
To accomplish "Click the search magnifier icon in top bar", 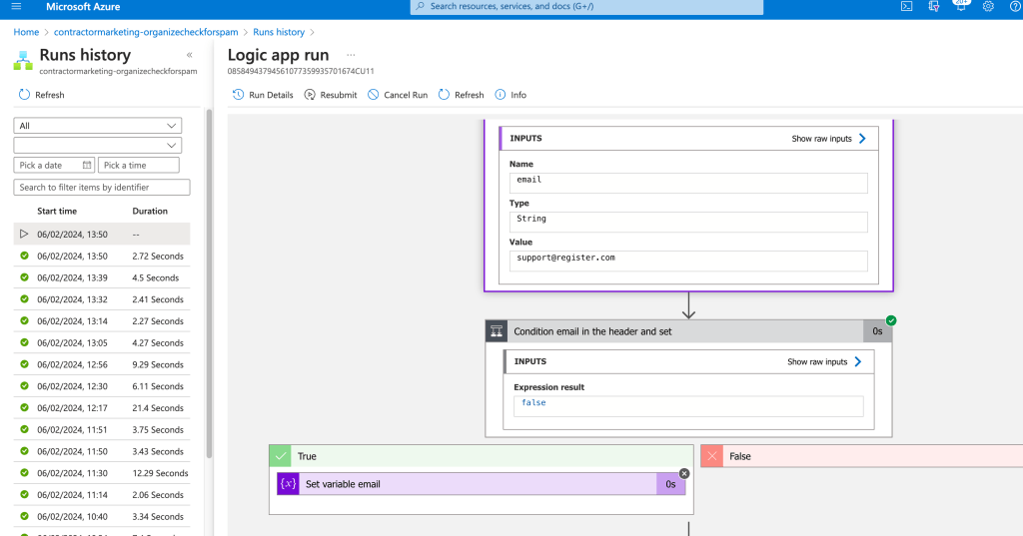I will click(x=421, y=6).
